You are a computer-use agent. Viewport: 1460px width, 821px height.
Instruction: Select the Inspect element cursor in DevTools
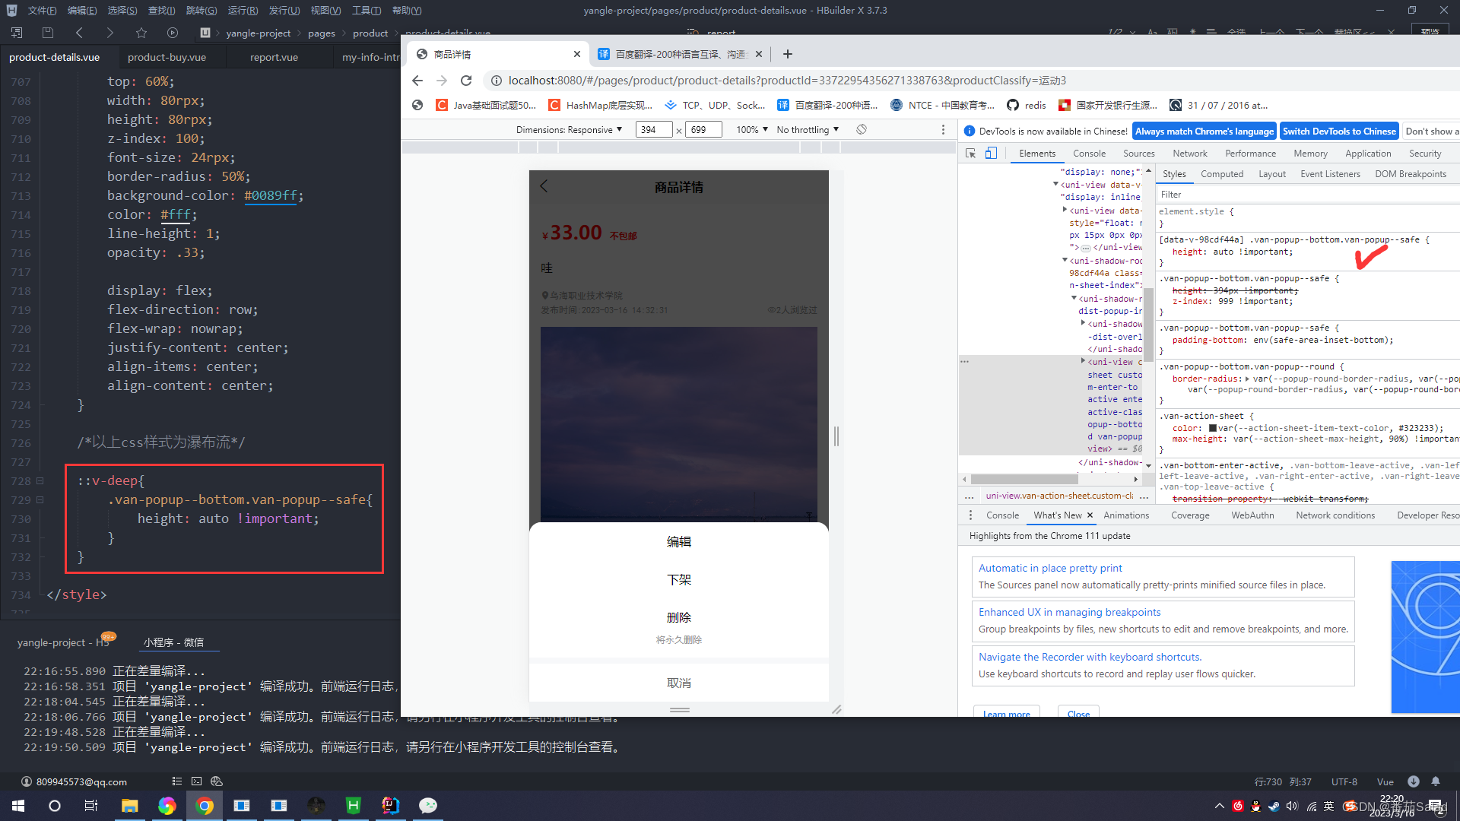[970, 153]
